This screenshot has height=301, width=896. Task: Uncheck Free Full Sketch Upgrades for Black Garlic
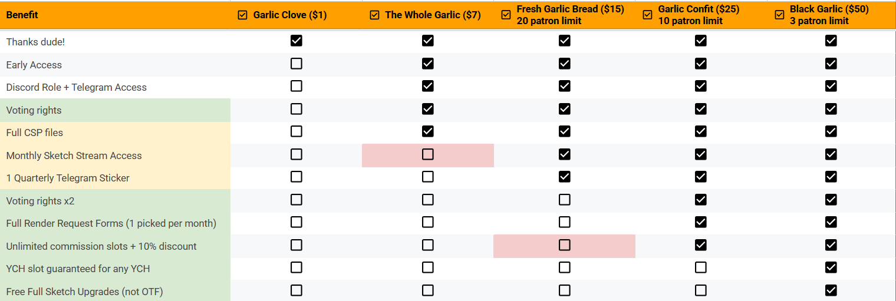click(x=831, y=290)
